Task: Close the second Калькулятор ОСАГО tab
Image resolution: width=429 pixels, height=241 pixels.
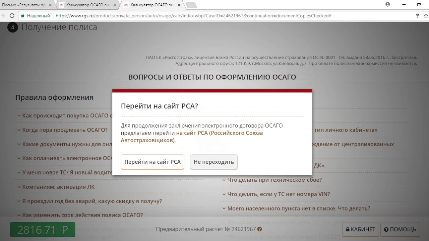Action: tap(115, 5)
